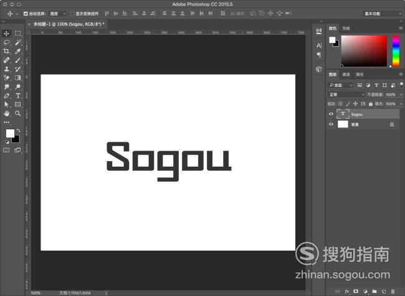Image resolution: width=405 pixels, height=296 pixels.
Task: Select the History Brush tool
Action: click(18, 69)
